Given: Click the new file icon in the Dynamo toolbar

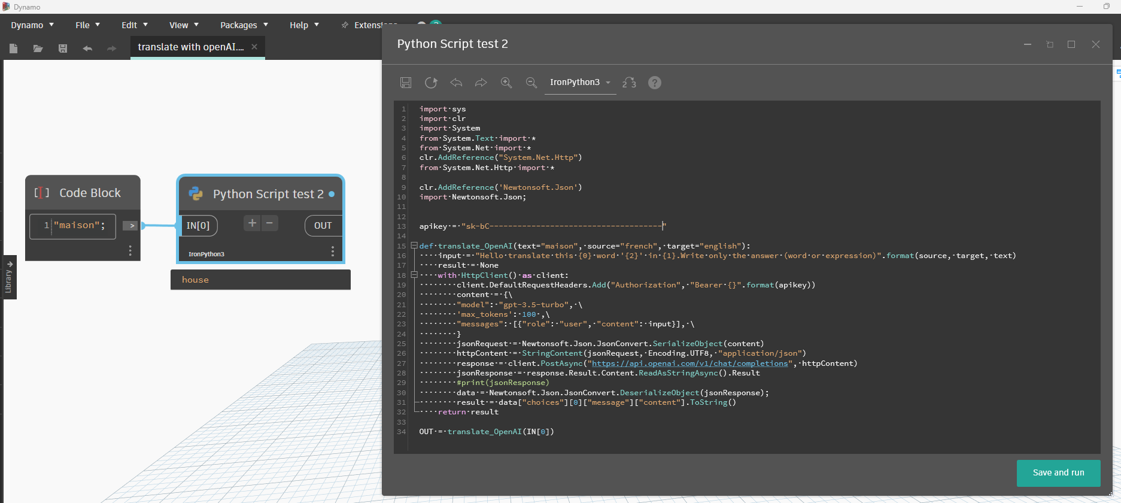Looking at the screenshot, I should [x=13, y=49].
